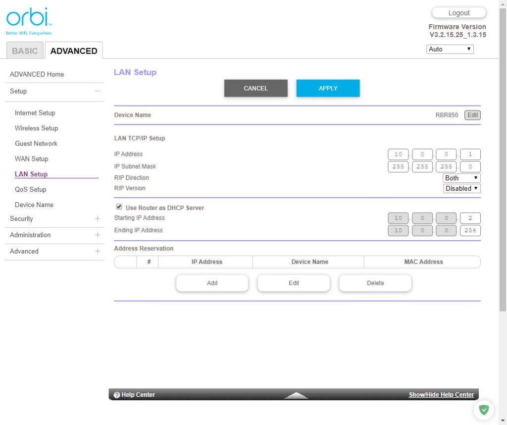Click the Logout button
The width and height of the screenshot is (507, 425).
click(x=458, y=13)
